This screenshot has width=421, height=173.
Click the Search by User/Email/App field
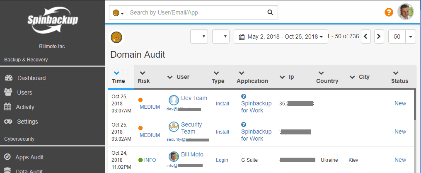pos(195,12)
